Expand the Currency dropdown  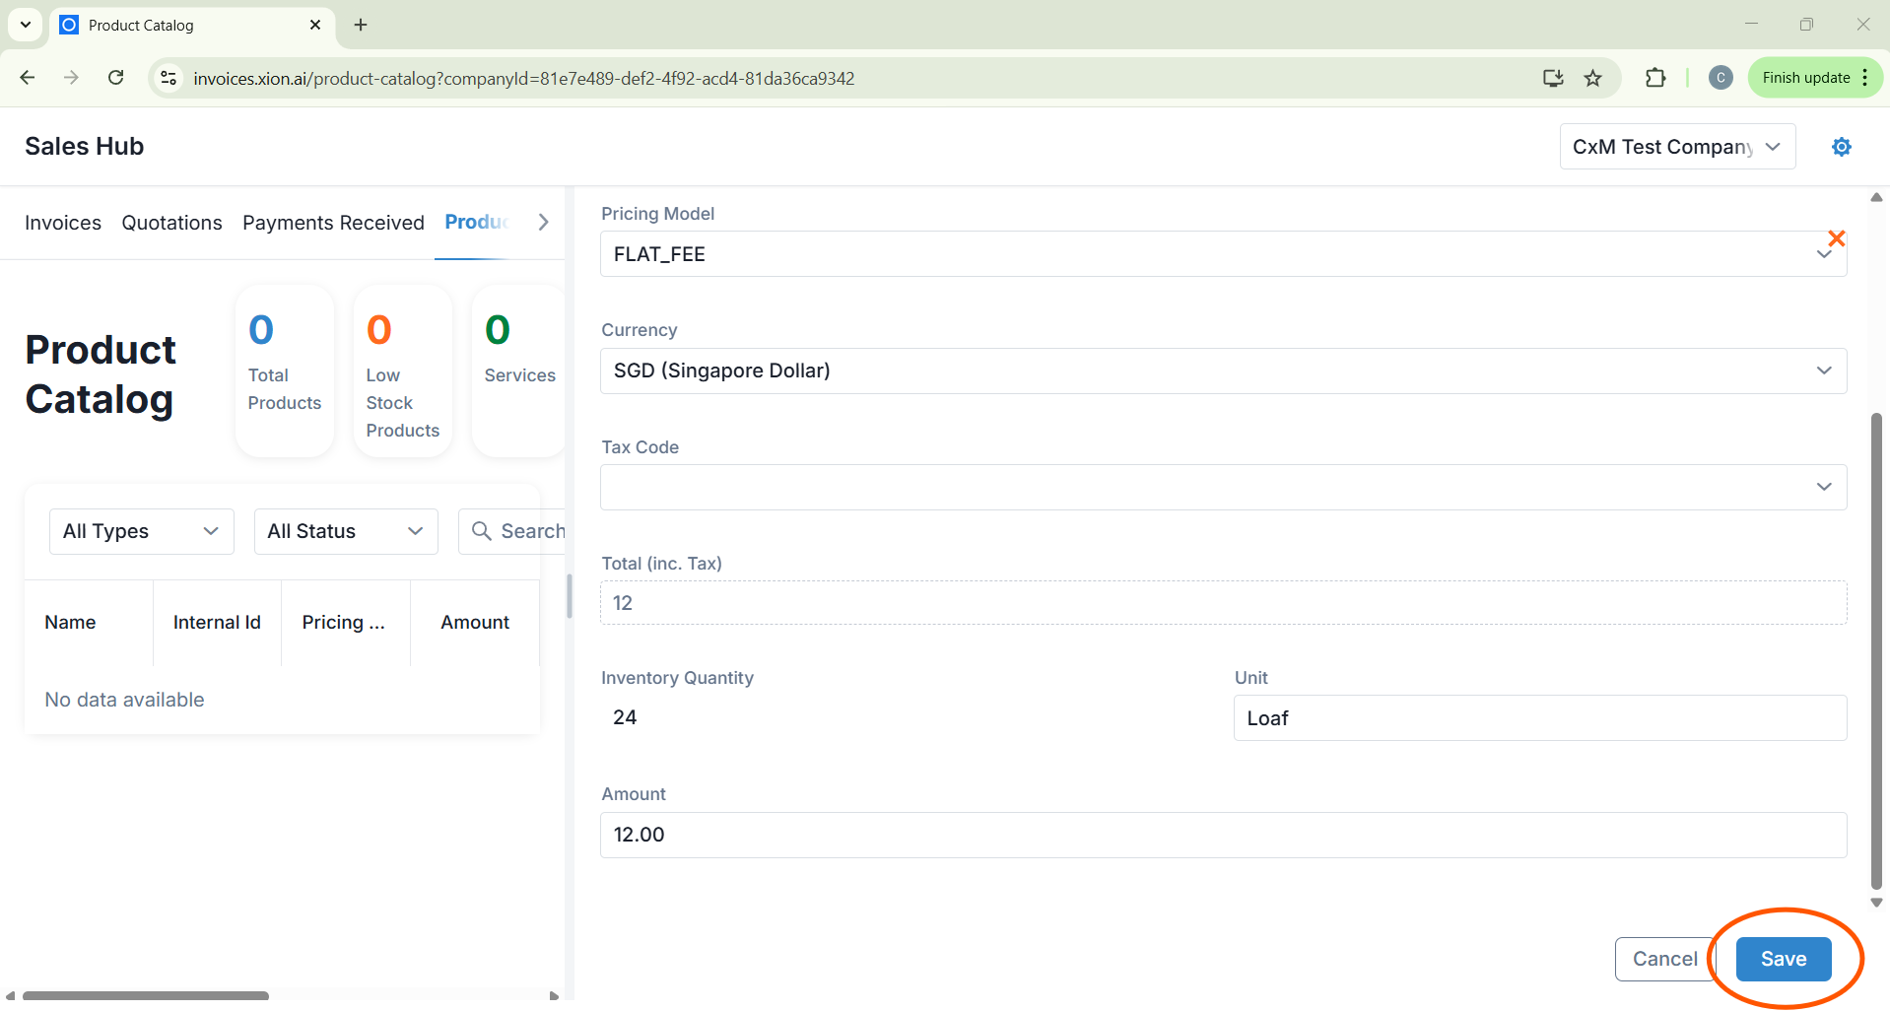[1222, 371]
